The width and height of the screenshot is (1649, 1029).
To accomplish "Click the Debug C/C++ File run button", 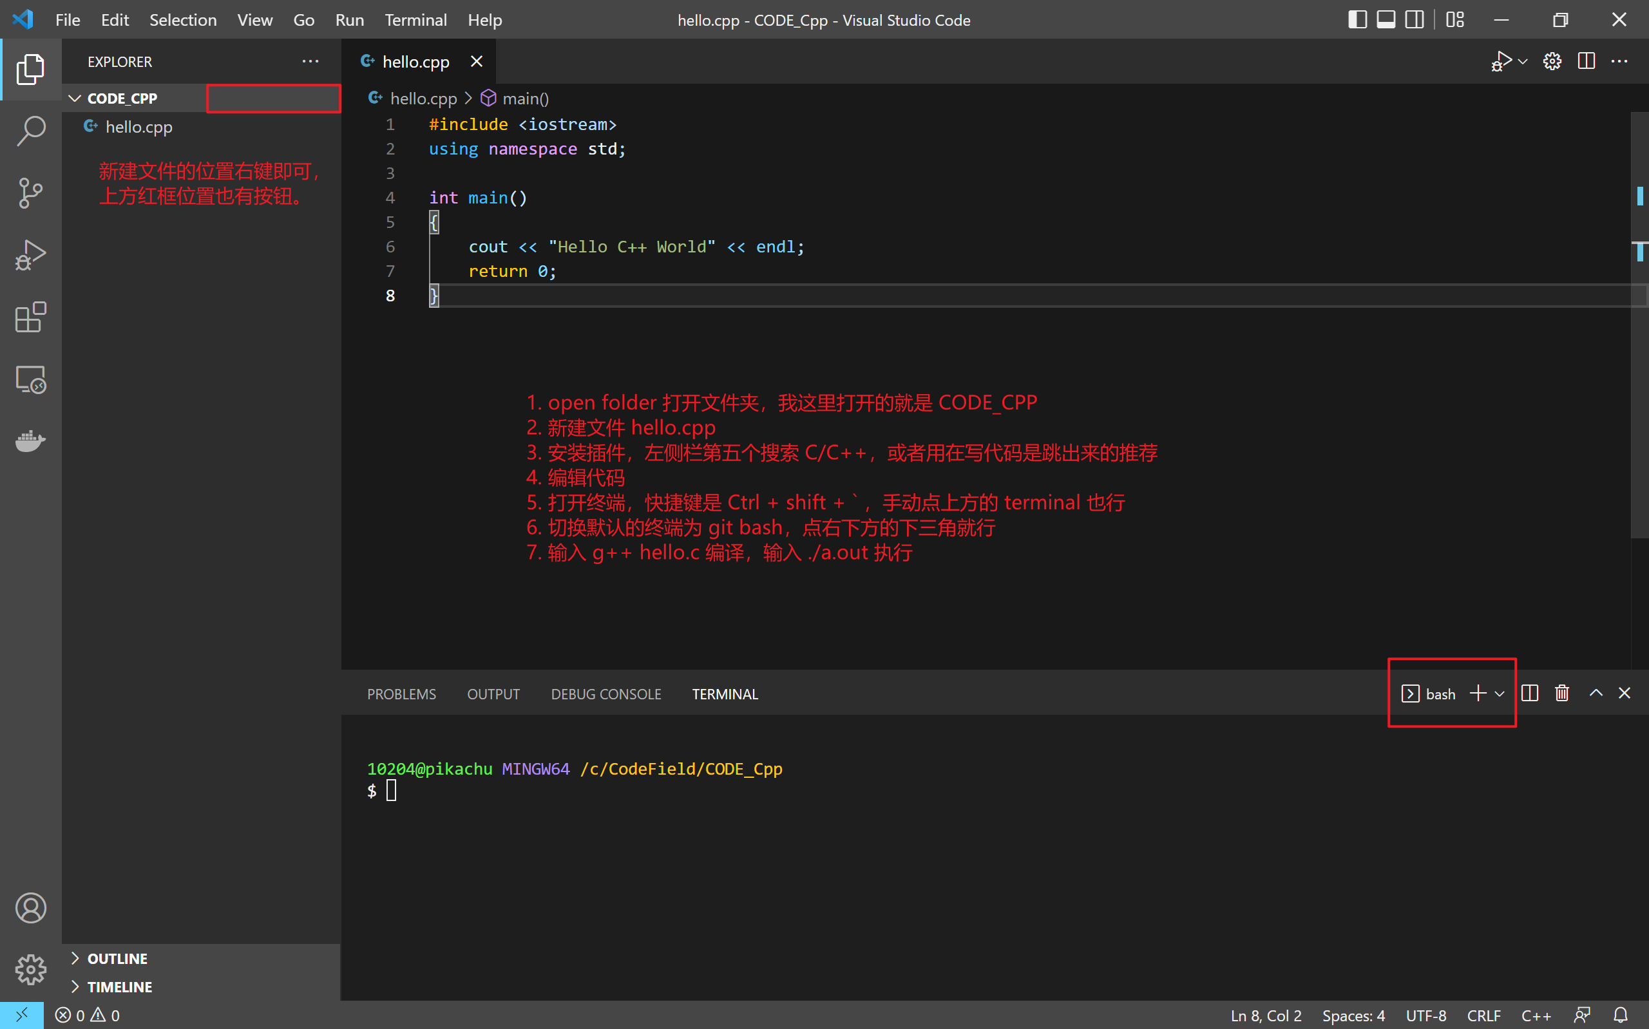I will [x=1501, y=61].
